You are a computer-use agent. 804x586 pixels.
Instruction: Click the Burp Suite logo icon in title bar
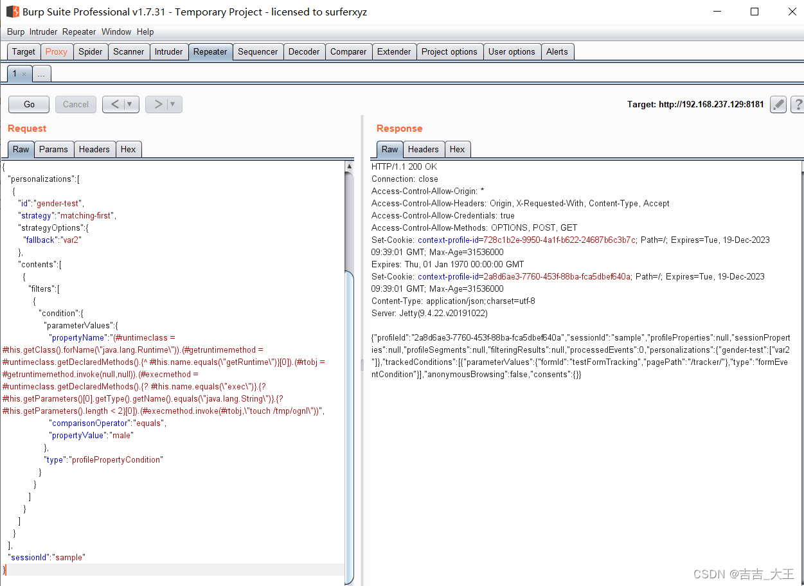coord(12,12)
